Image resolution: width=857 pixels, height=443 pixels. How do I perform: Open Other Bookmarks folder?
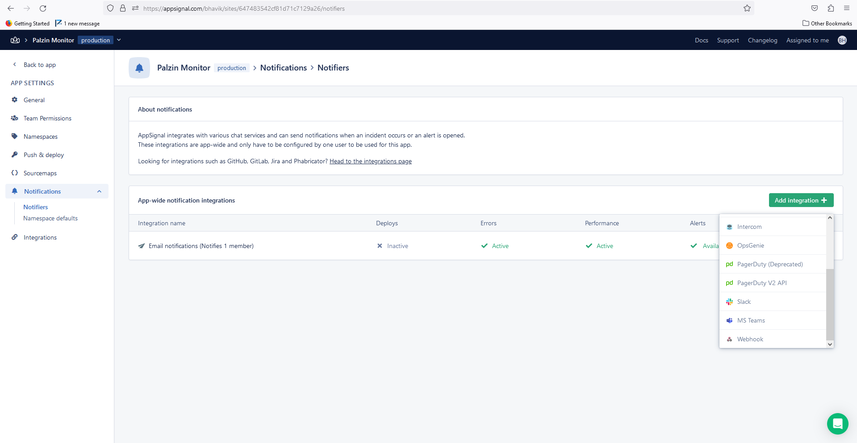point(827,23)
